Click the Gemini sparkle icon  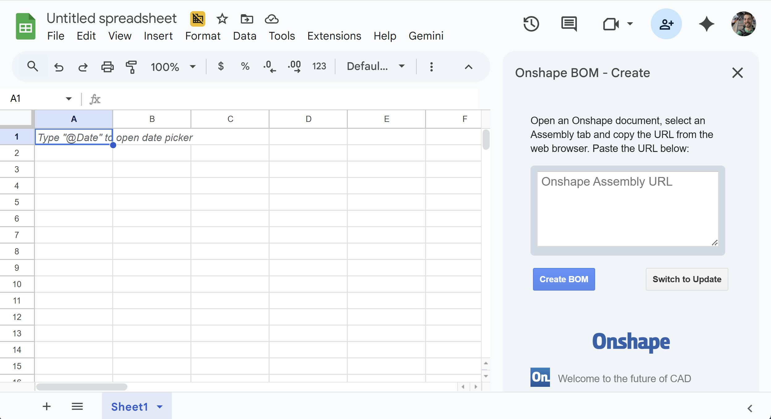point(706,24)
